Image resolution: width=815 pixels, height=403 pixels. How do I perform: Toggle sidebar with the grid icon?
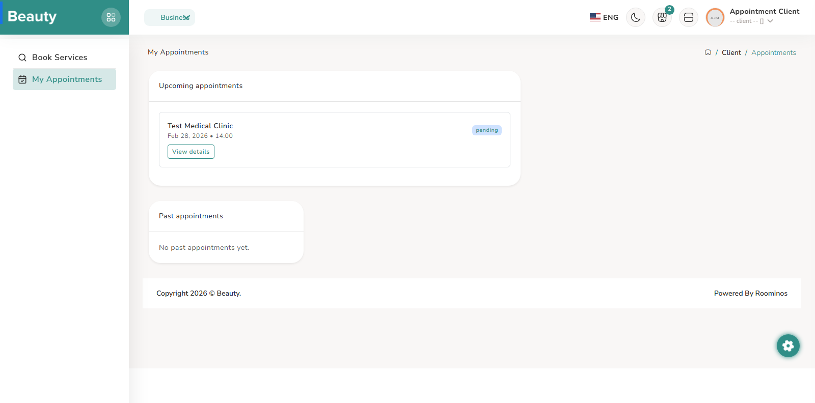coord(111,17)
